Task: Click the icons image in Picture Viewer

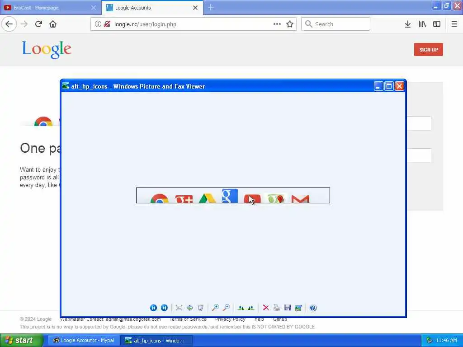Action: click(x=233, y=195)
